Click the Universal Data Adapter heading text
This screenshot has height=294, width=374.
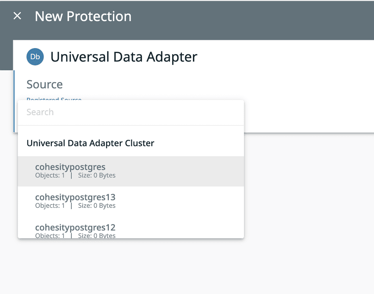pyautogui.click(x=124, y=57)
